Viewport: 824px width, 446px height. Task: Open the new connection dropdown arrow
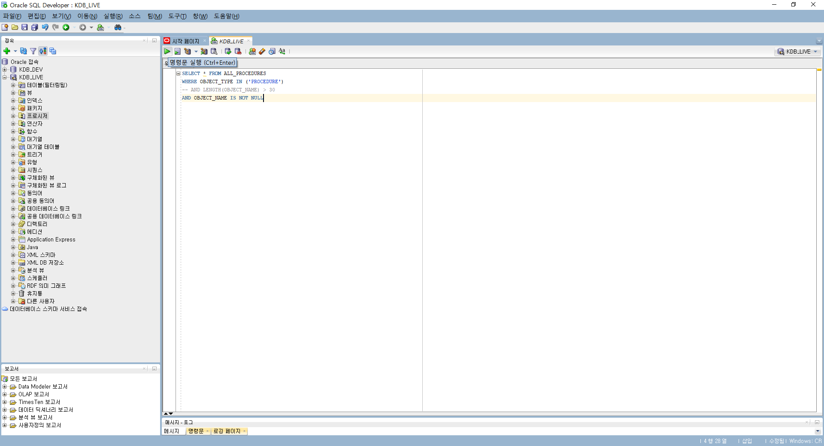pyautogui.click(x=15, y=51)
